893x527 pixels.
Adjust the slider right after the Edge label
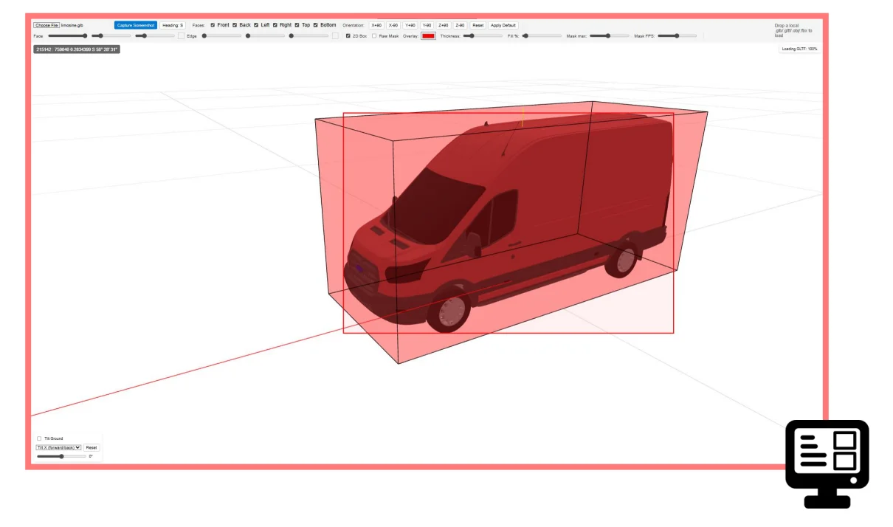221,35
